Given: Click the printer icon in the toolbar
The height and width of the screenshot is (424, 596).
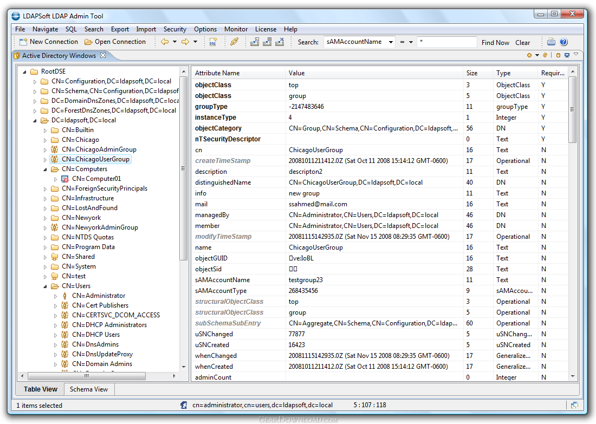Looking at the screenshot, I should tap(551, 42).
